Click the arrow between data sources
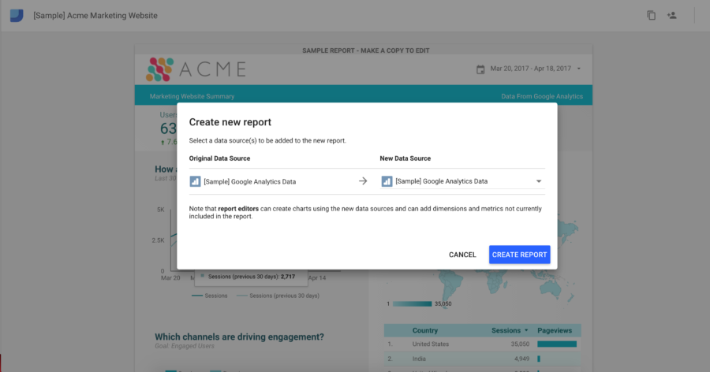The height and width of the screenshot is (372, 710). pos(363,181)
